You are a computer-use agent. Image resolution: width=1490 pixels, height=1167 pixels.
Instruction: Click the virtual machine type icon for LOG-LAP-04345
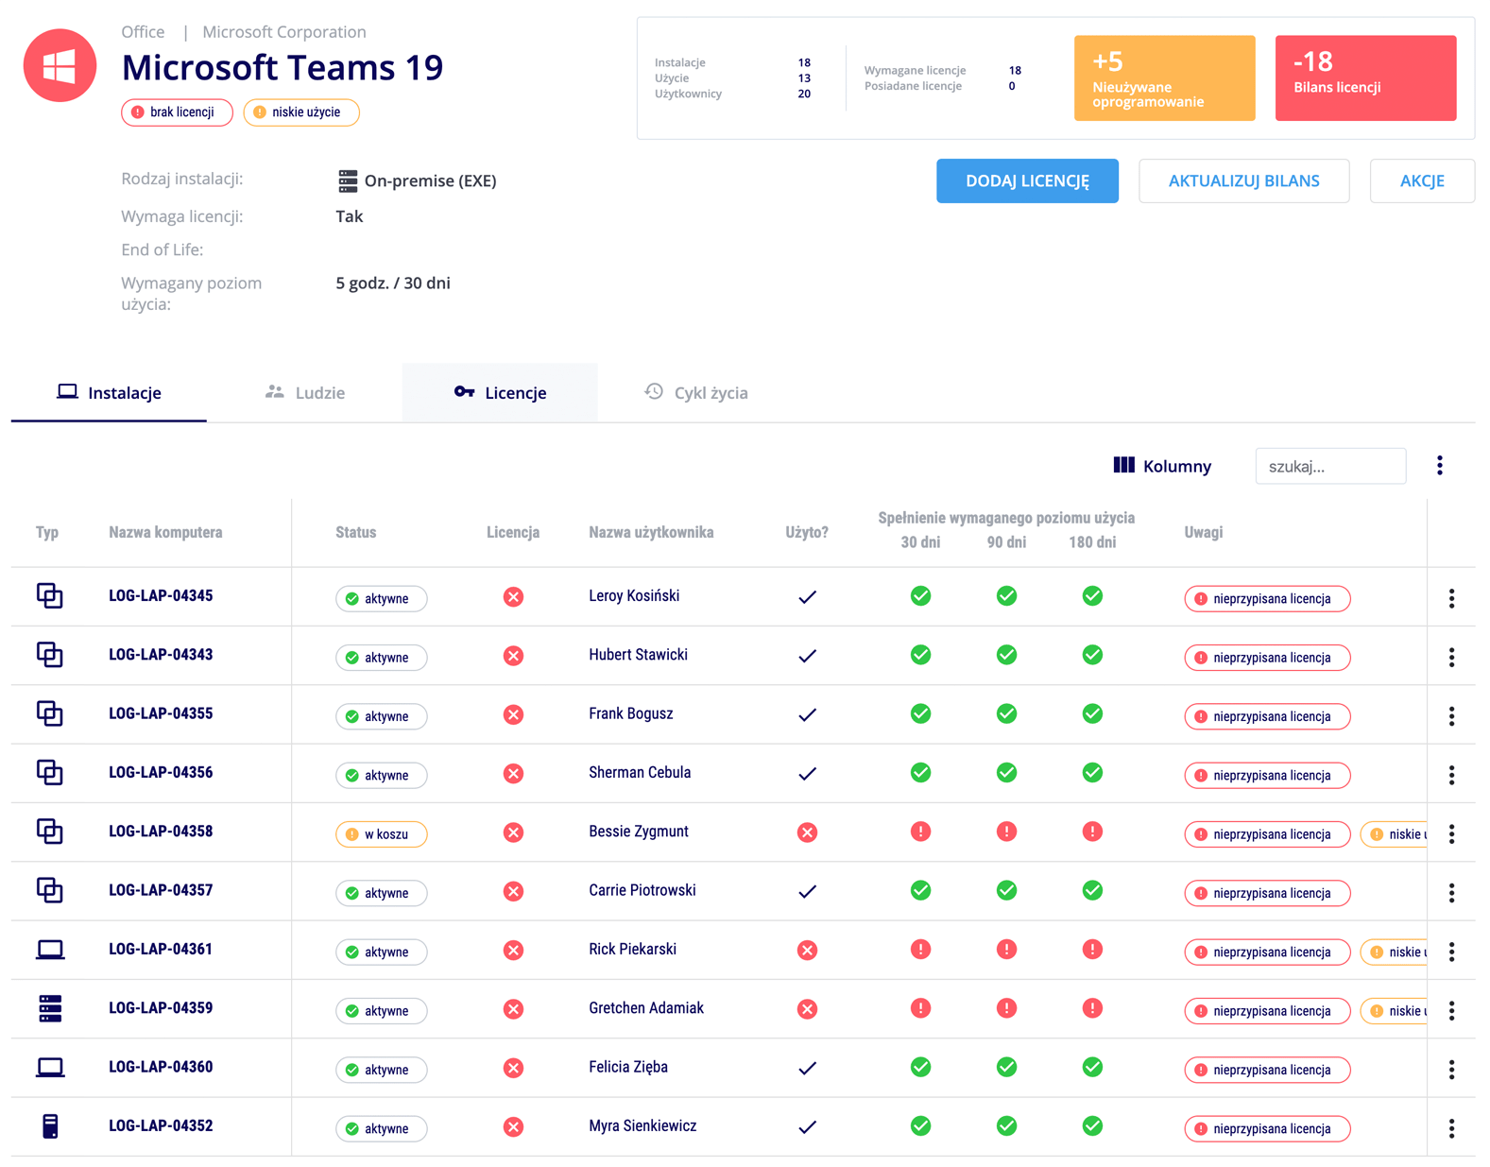[50, 596]
